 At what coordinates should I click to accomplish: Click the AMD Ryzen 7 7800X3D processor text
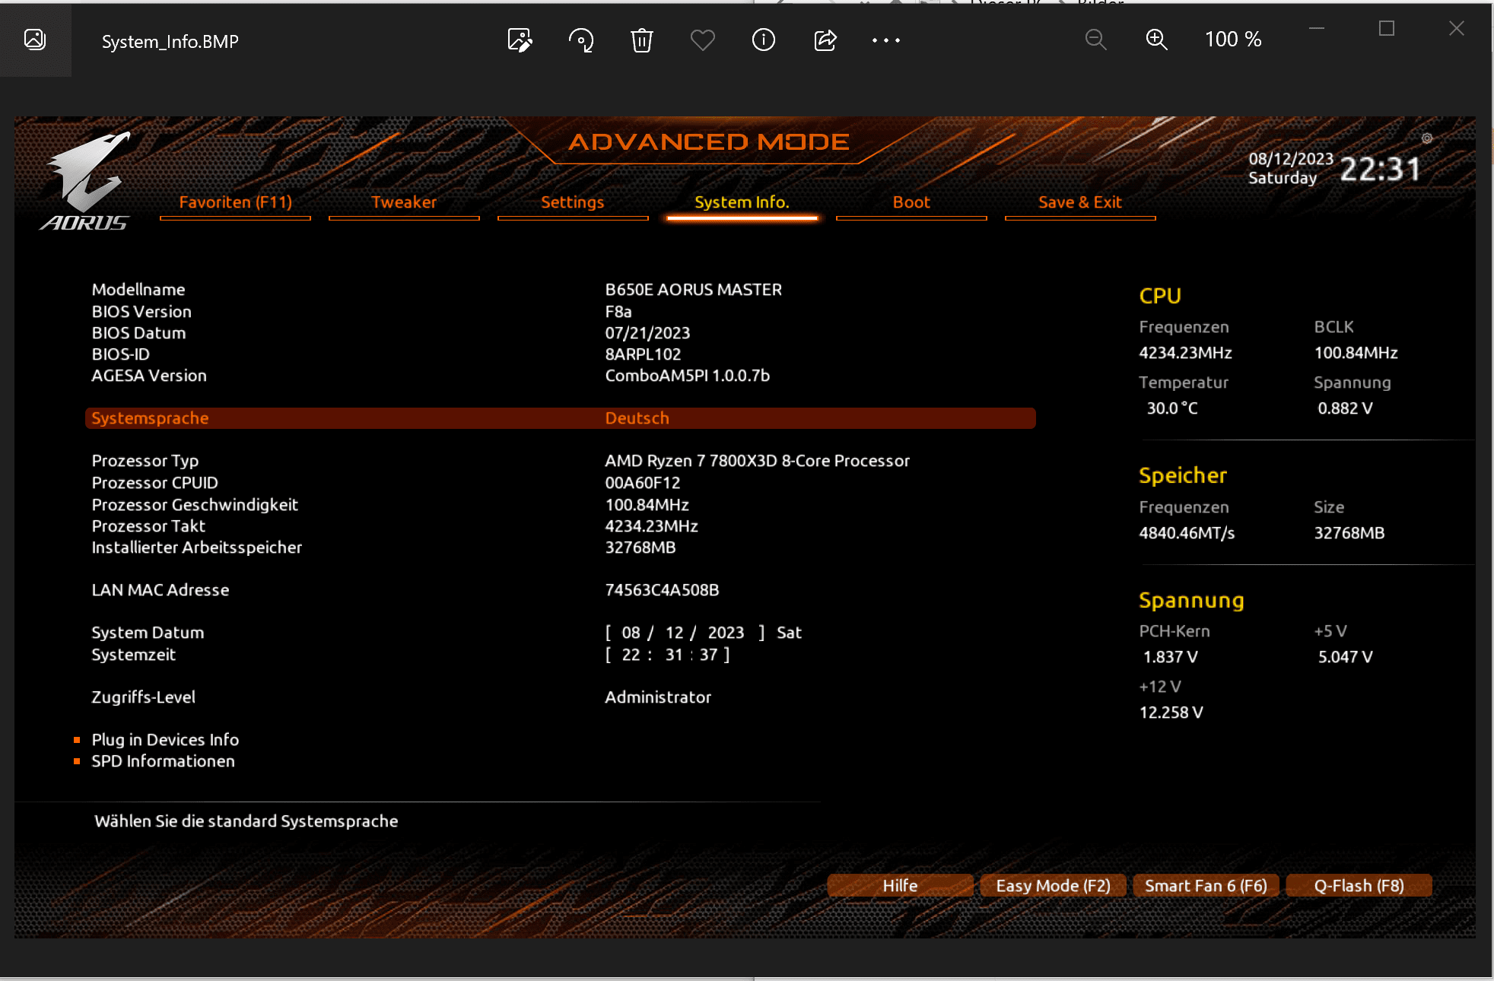tap(757, 461)
